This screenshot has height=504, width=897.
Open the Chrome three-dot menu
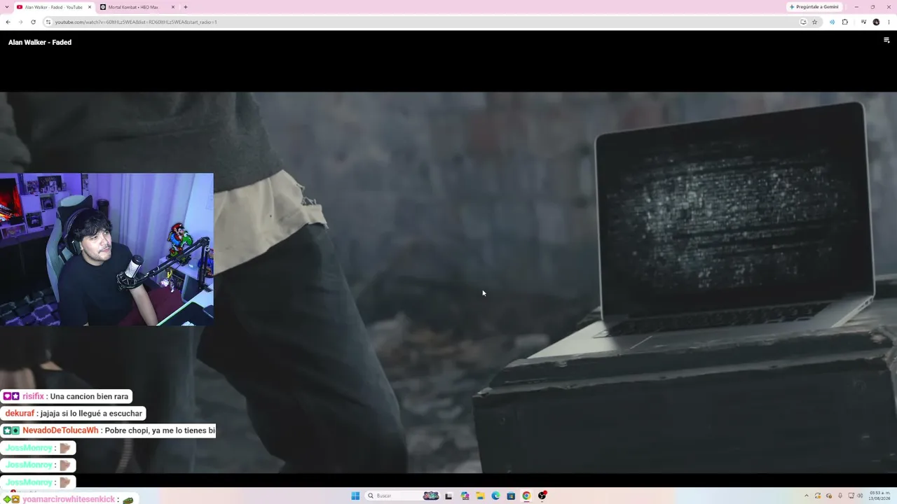click(x=889, y=22)
